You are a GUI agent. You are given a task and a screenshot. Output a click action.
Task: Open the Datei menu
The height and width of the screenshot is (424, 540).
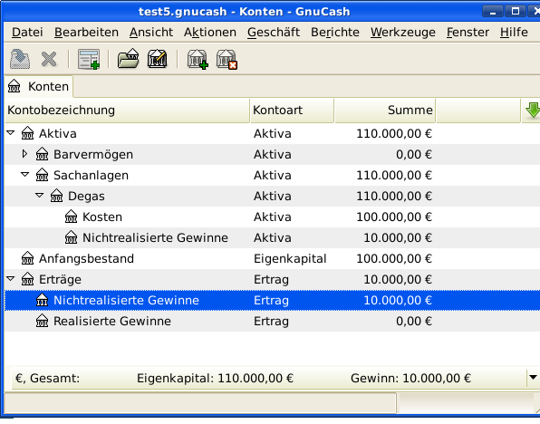pos(27,32)
